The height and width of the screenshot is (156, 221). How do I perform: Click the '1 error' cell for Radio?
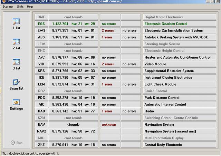tap(109, 111)
